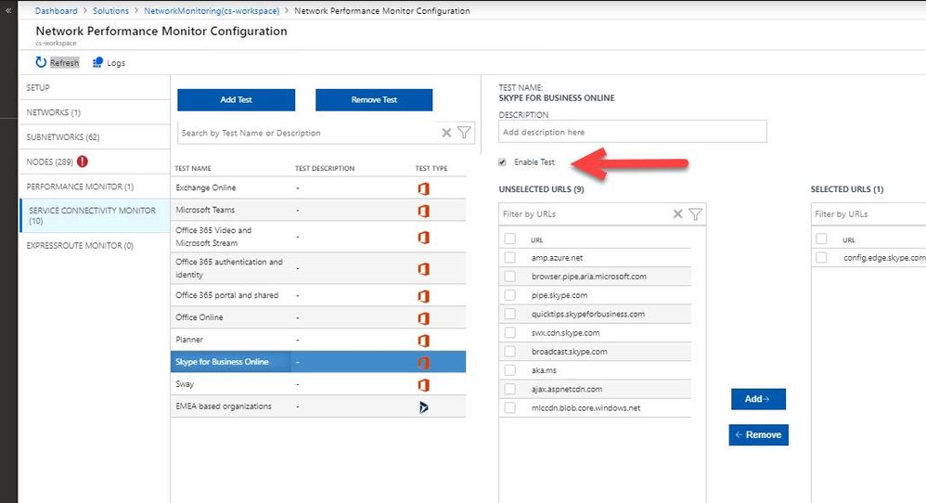Click Office icon in Office Online row
This screenshot has width=926, height=503.
(x=423, y=318)
